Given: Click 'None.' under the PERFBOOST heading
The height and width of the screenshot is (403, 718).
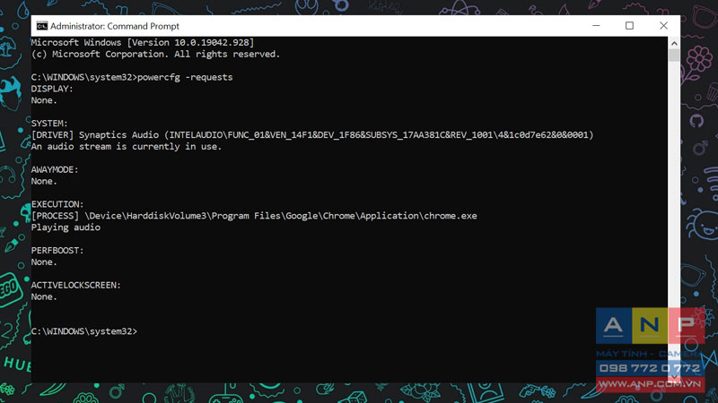Looking at the screenshot, I should pos(44,262).
